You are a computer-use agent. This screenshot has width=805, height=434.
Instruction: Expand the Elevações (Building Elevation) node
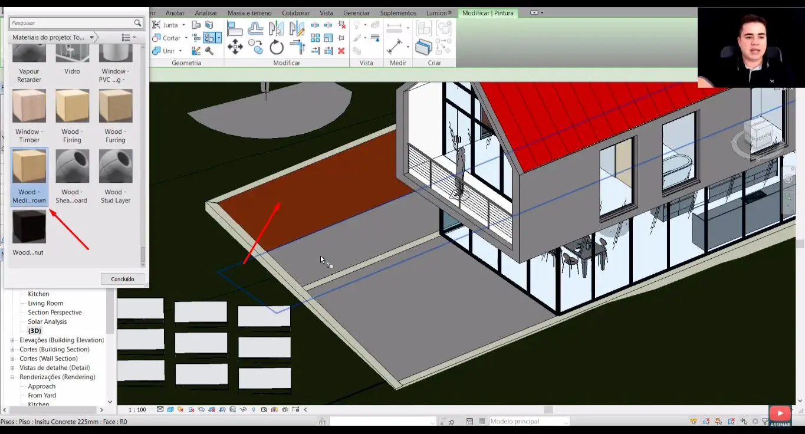[13, 340]
